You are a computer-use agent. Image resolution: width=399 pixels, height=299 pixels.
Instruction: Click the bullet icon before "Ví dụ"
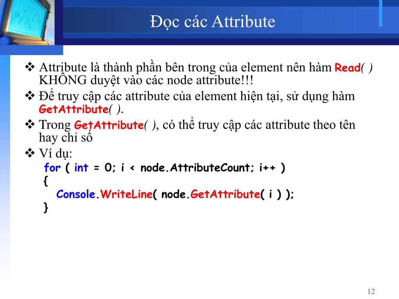click(30, 153)
